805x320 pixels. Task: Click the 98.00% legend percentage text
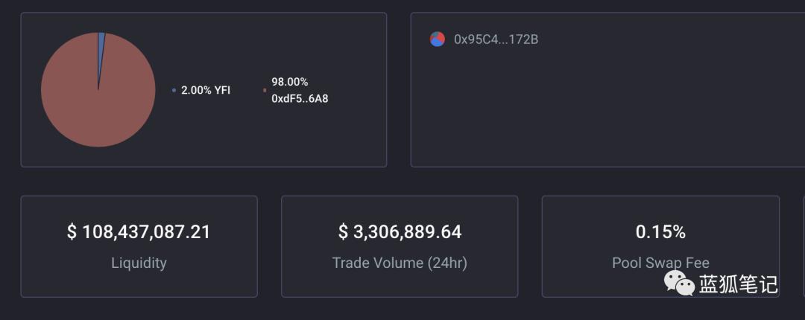click(290, 82)
